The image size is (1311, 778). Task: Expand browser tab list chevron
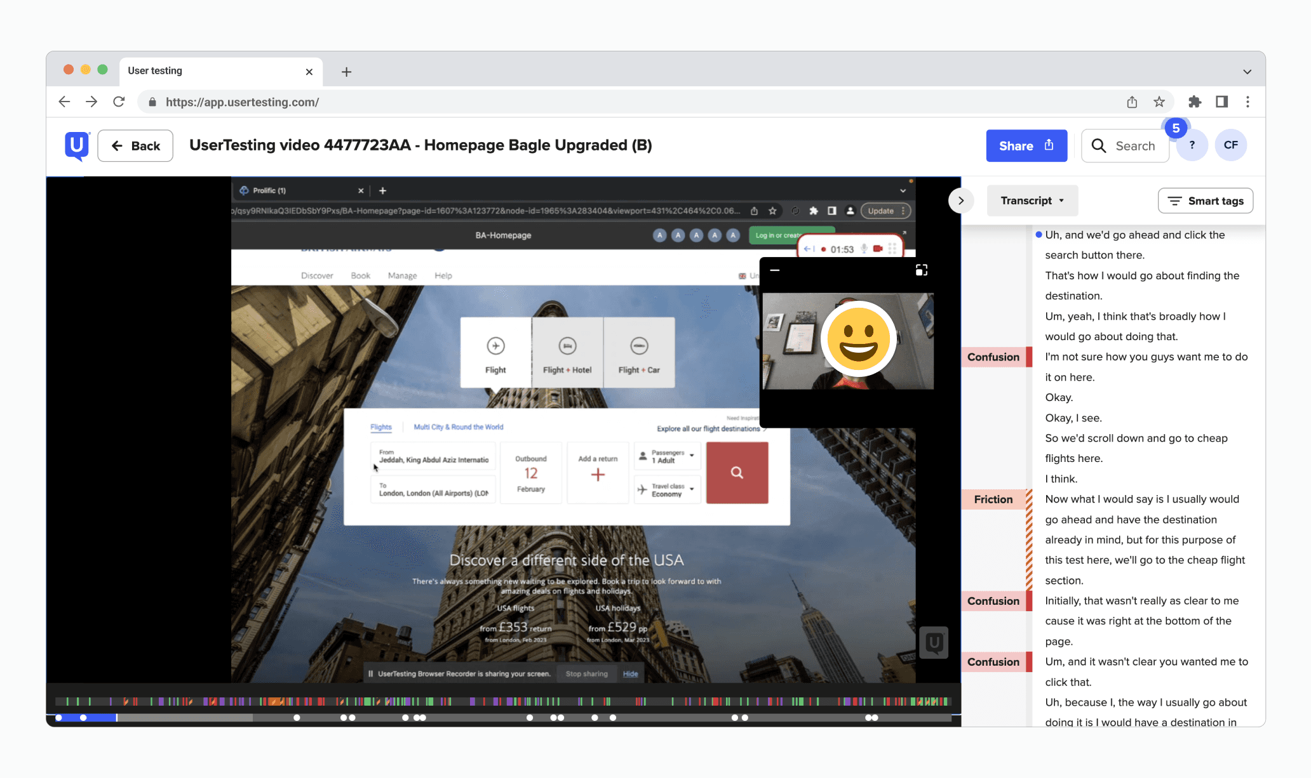1247,72
